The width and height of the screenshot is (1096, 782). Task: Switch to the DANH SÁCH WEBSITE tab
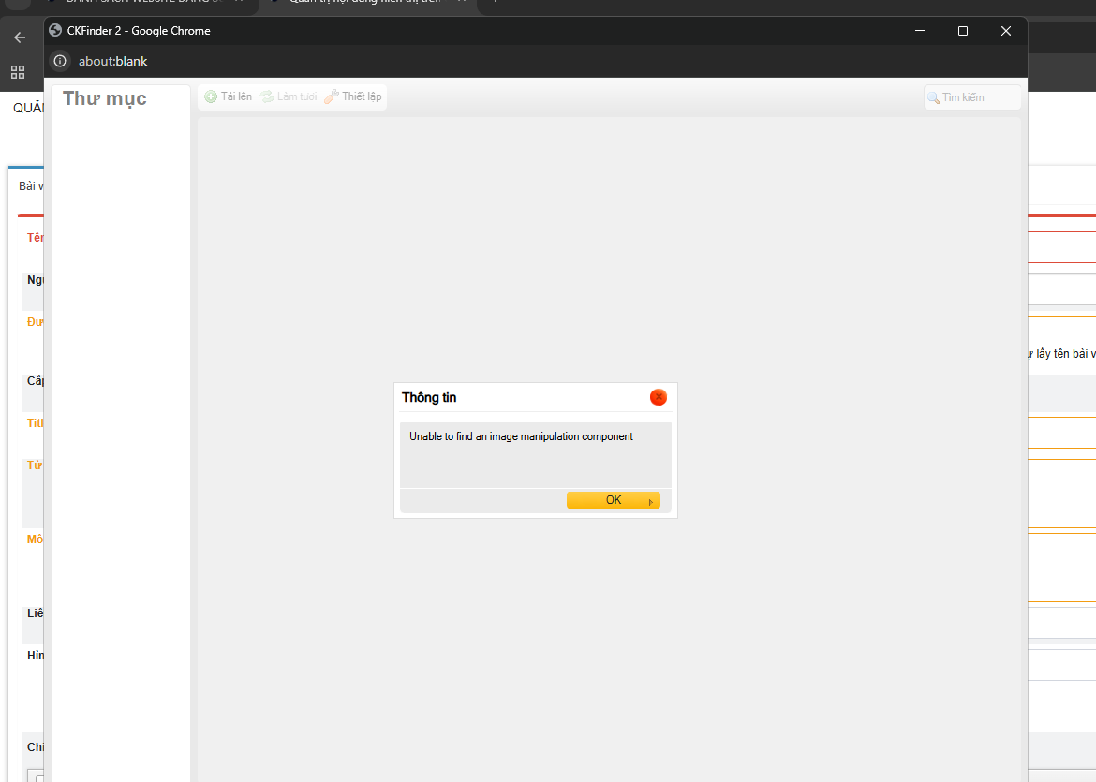(141, 3)
